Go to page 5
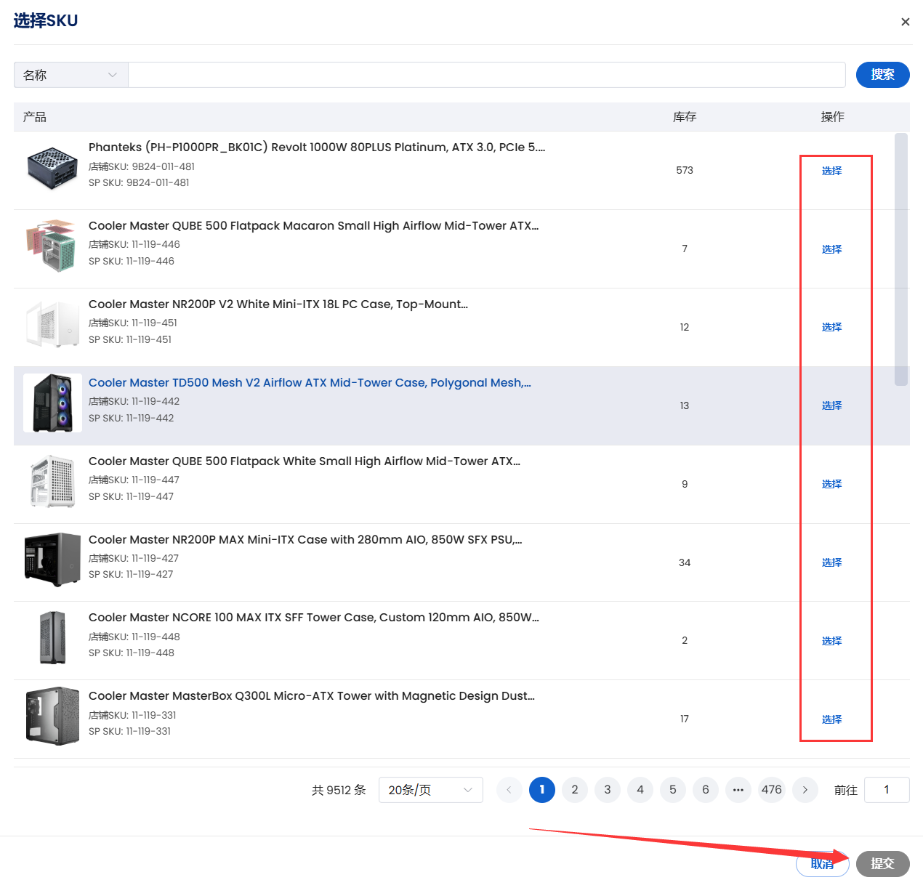Image resolution: width=923 pixels, height=880 pixels. [x=673, y=790]
